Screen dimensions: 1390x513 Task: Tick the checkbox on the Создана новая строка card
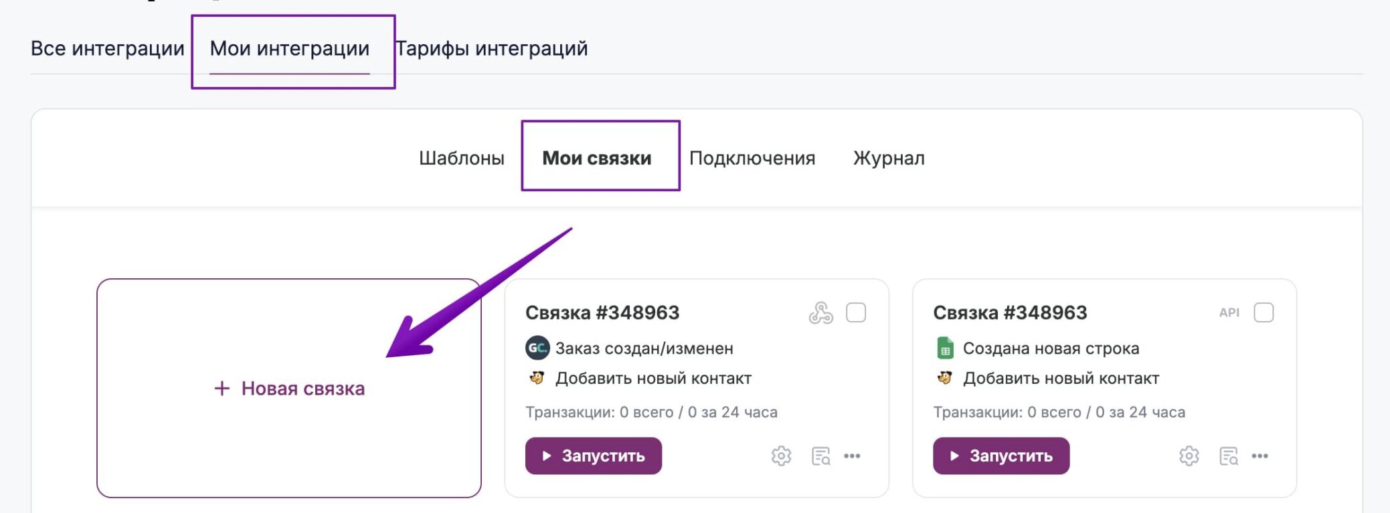(1264, 312)
